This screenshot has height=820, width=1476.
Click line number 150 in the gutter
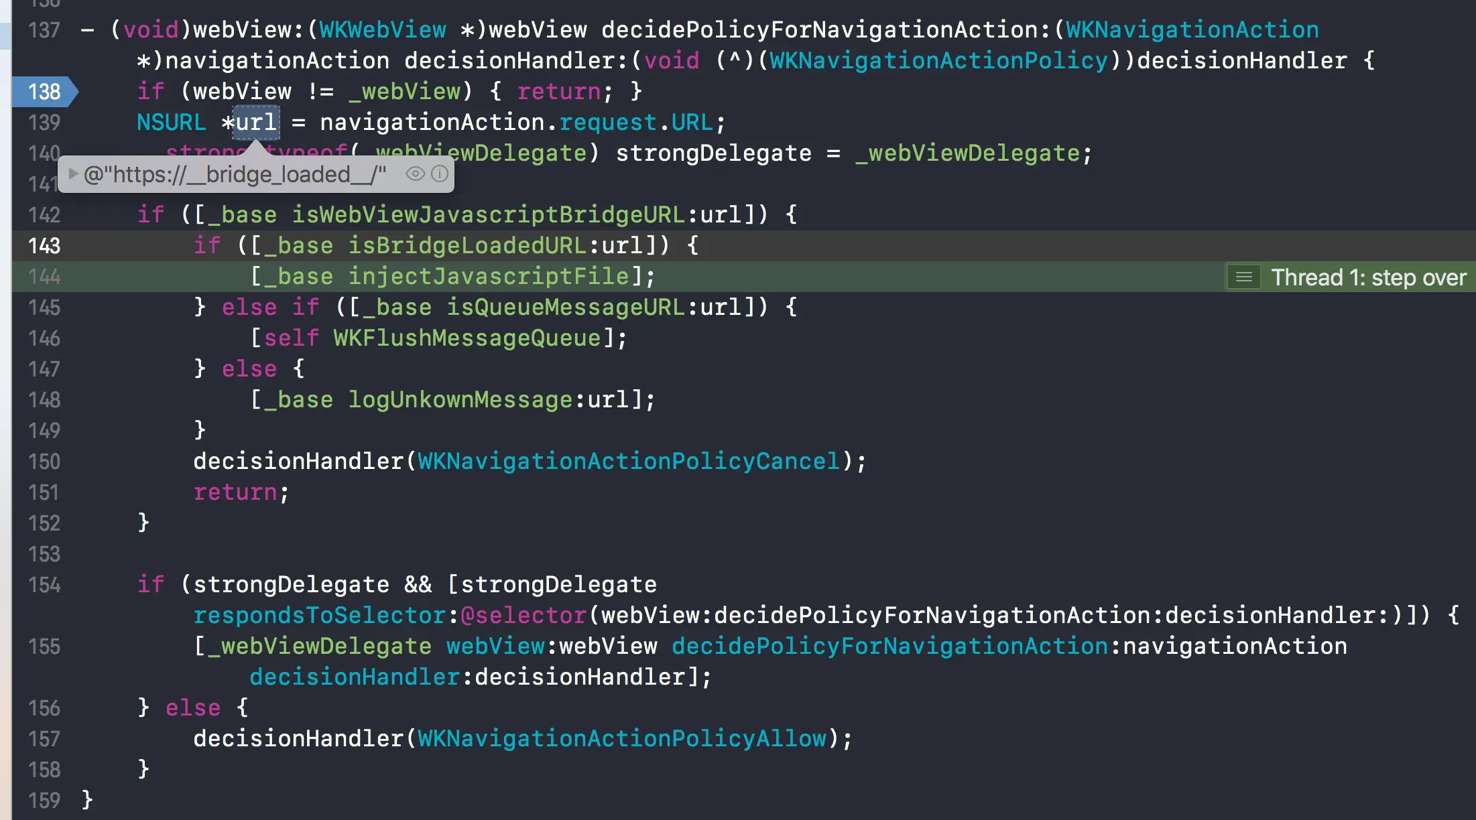click(44, 462)
